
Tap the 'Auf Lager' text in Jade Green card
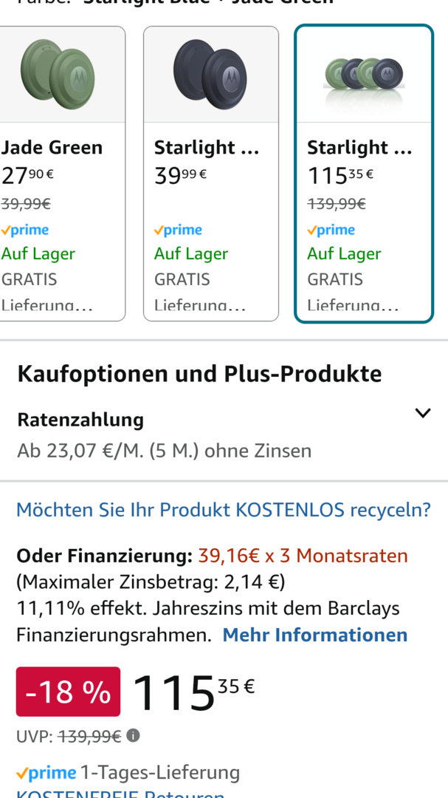click(x=38, y=254)
